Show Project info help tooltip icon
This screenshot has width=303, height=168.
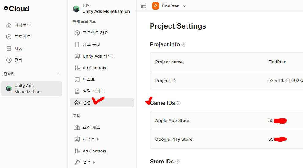coord(184,44)
